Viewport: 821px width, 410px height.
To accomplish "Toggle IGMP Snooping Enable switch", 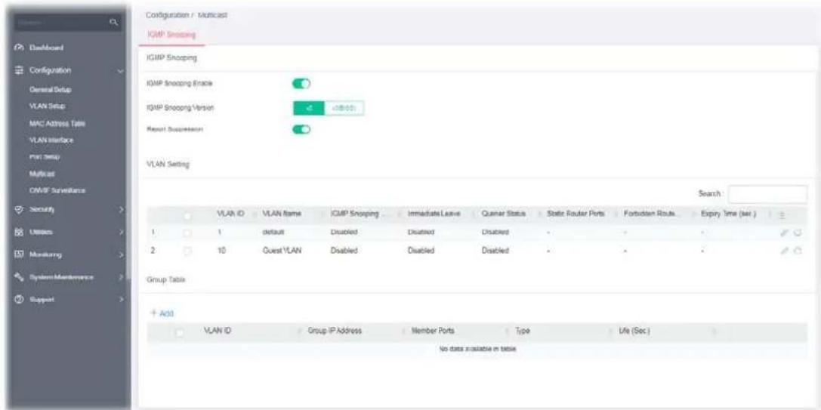I will (x=301, y=83).
